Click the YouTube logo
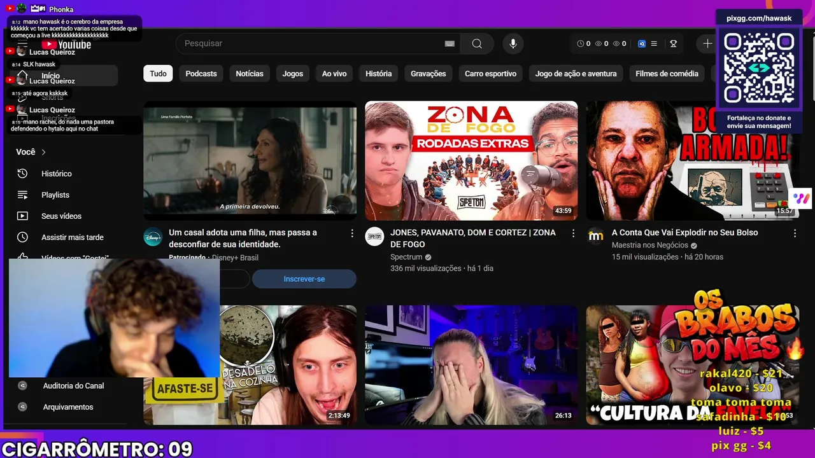 click(x=66, y=45)
